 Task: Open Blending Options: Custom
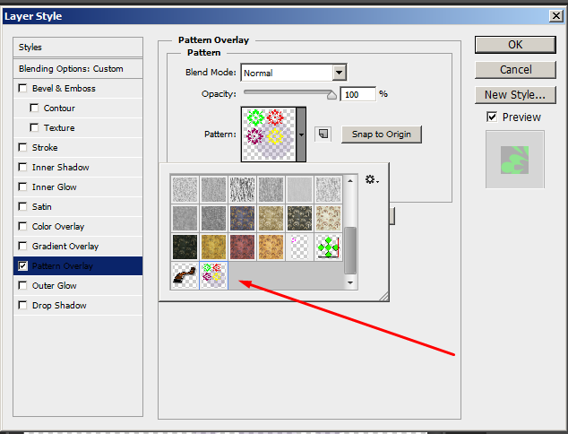pos(78,68)
